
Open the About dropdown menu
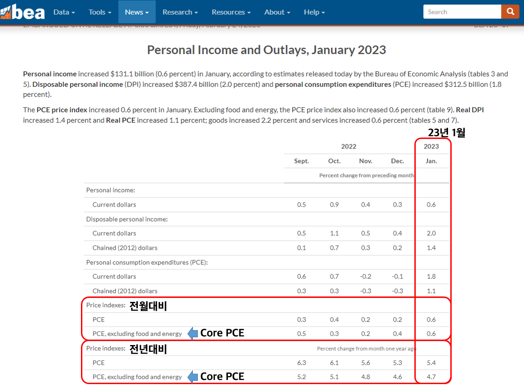pyautogui.click(x=277, y=12)
